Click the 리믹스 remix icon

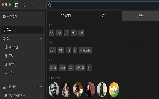[6, 73]
